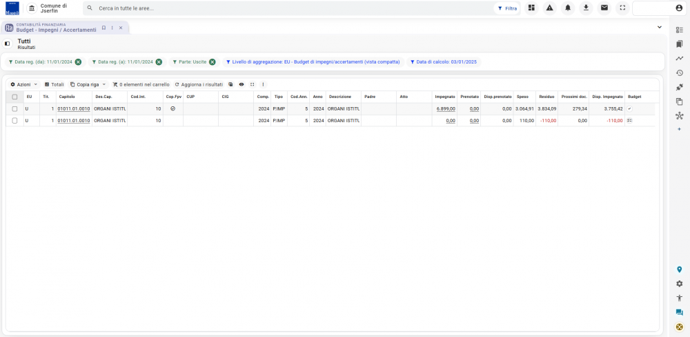Remove the Data reg. (a) 11/01/2024 filter
Image resolution: width=690 pixels, height=337 pixels.
159,62
